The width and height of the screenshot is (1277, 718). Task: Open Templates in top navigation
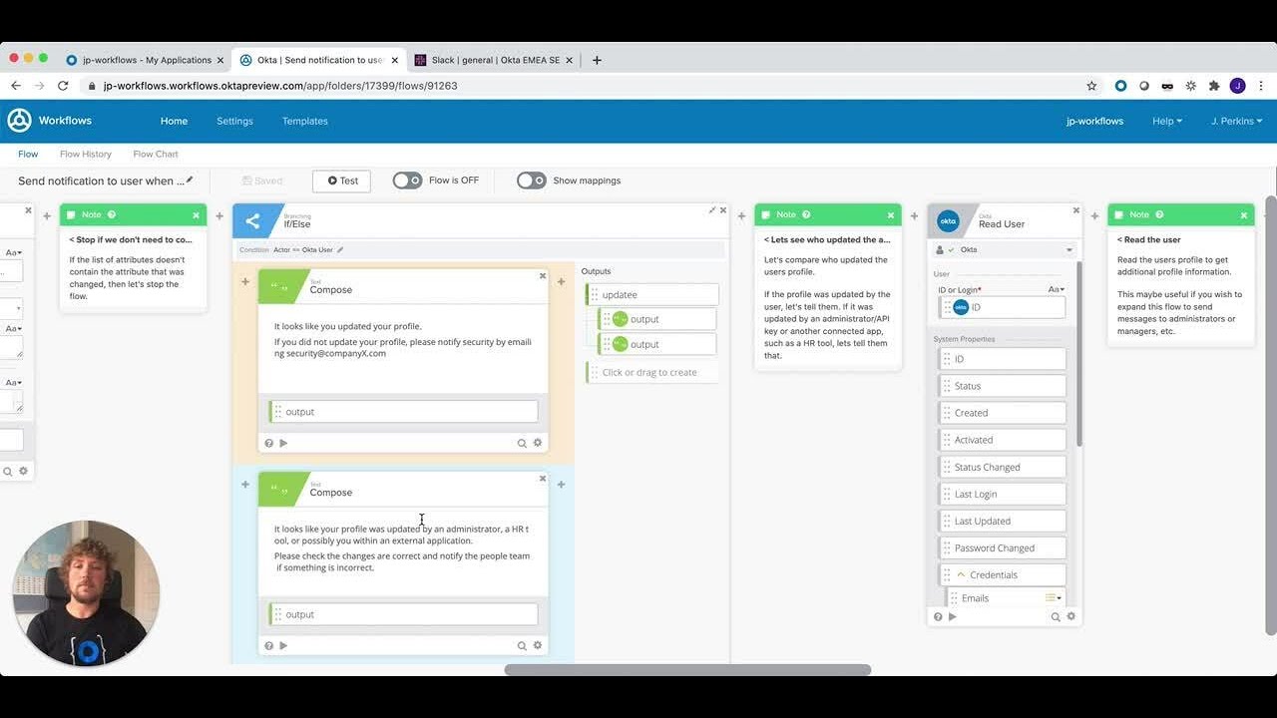click(304, 121)
